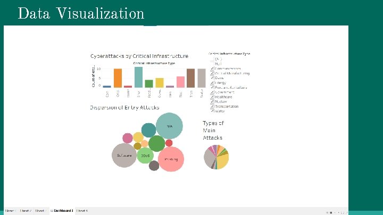Select the small purple Healthcare bar
The width and height of the screenshot is (383, 215).
point(170,87)
